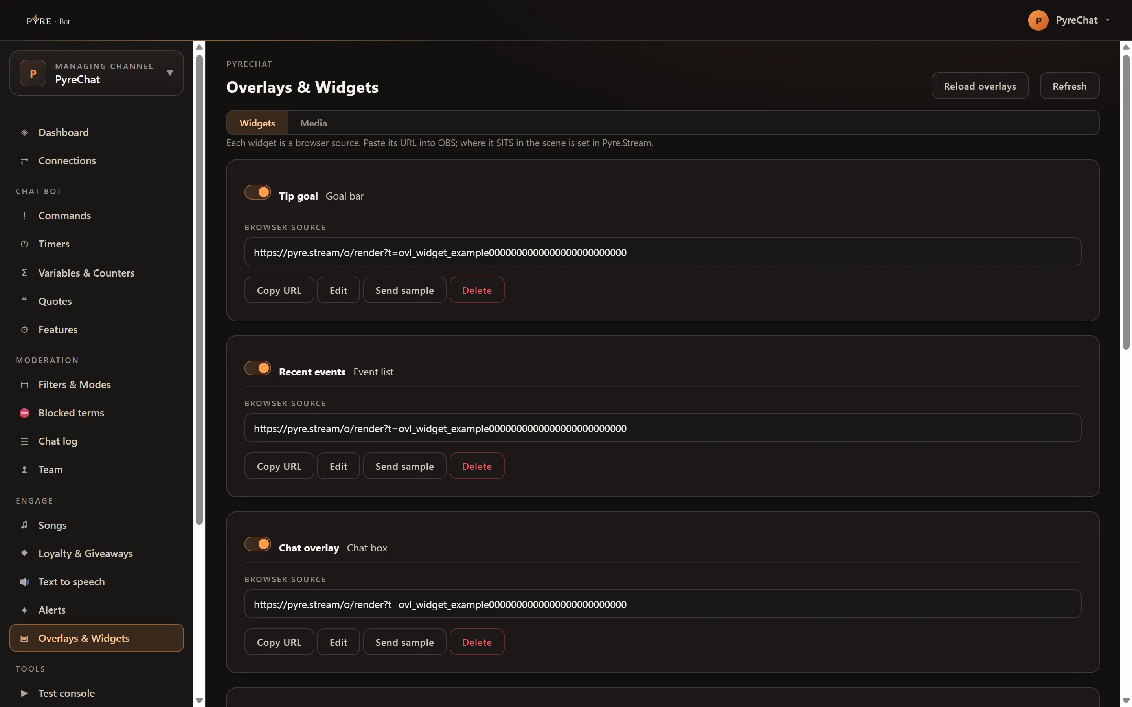Click Chat overlay browser source URL field
This screenshot has height=707, width=1132.
pyautogui.click(x=663, y=604)
